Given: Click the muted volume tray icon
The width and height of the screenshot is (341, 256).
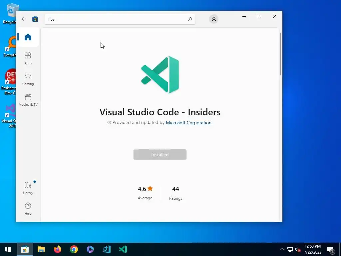Looking at the screenshot, I should tap(298, 249).
